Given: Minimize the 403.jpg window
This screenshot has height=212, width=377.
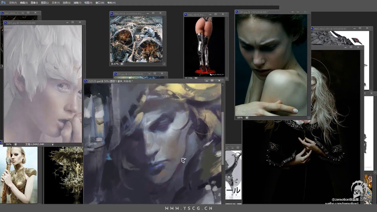Looking at the screenshot, I should pyautogui.click(x=67, y=22).
